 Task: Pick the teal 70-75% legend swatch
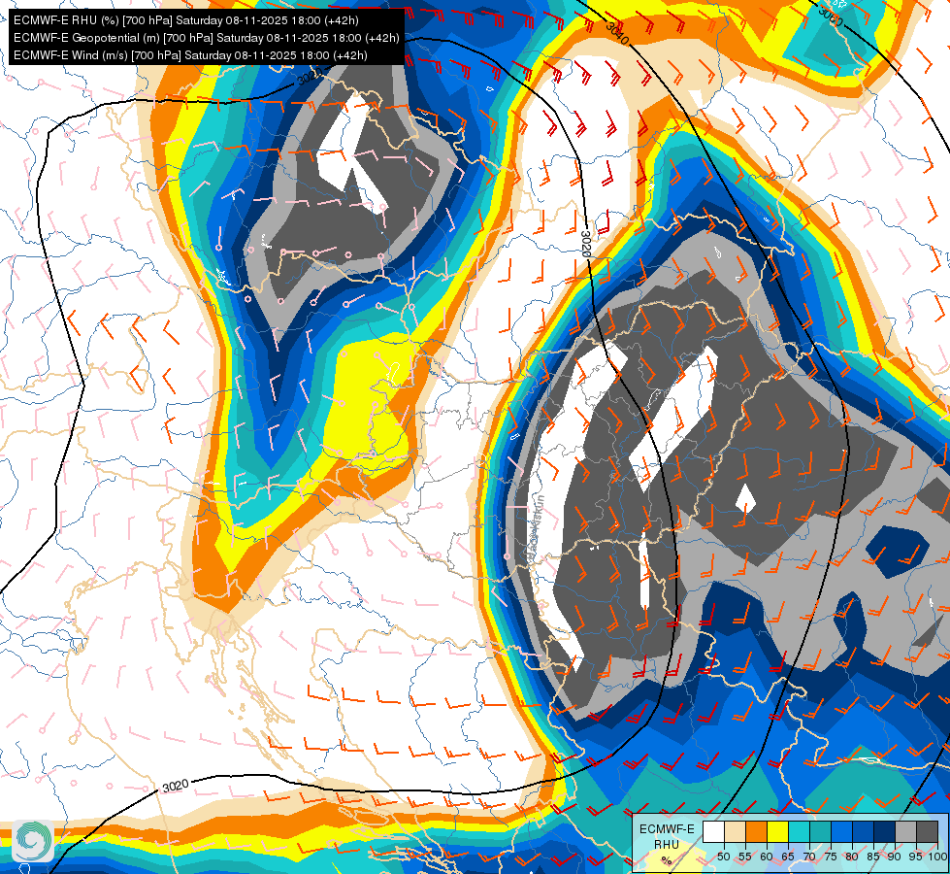(820, 831)
